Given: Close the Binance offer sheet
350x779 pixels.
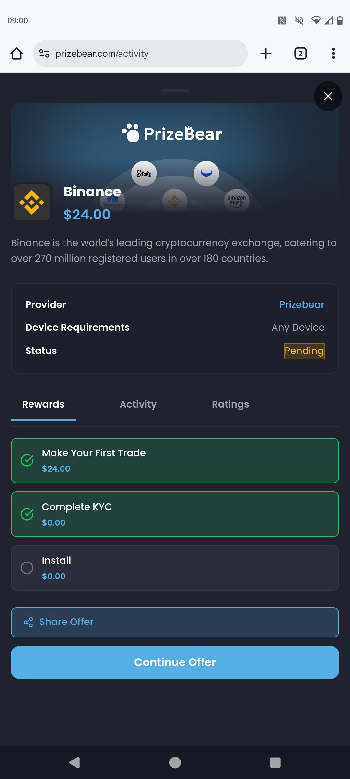Looking at the screenshot, I should click(x=328, y=96).
